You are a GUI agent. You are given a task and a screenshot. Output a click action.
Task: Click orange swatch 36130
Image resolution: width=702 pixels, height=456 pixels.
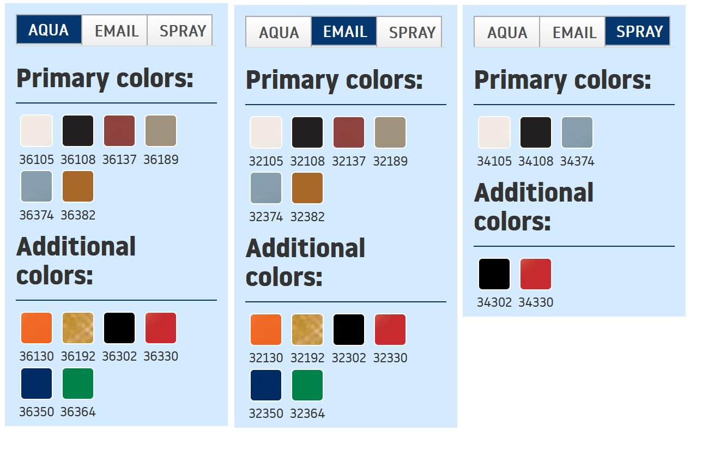37,328
